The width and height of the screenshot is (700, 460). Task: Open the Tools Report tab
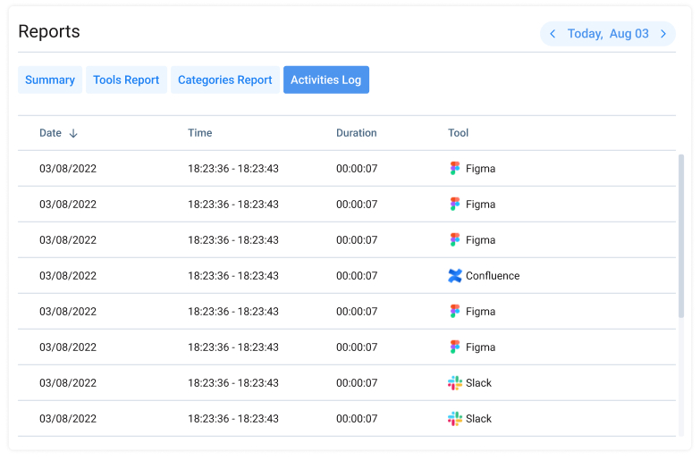point(126,79)
